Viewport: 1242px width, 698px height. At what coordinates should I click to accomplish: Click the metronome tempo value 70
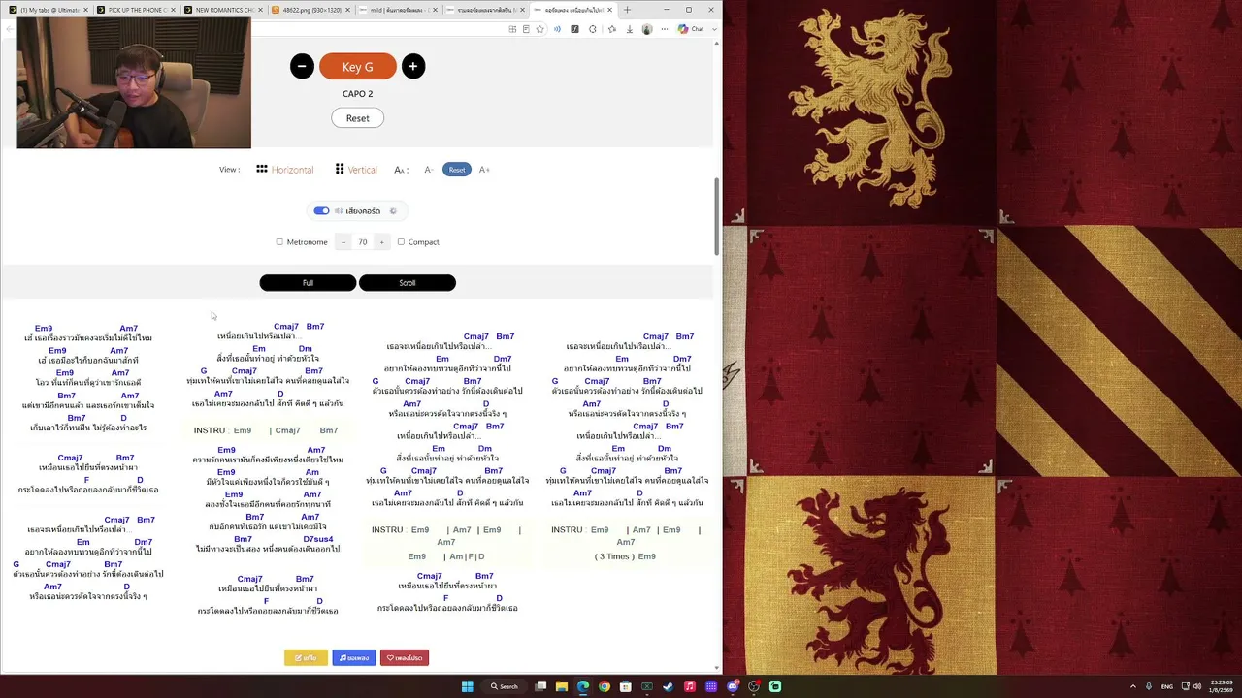363,242
